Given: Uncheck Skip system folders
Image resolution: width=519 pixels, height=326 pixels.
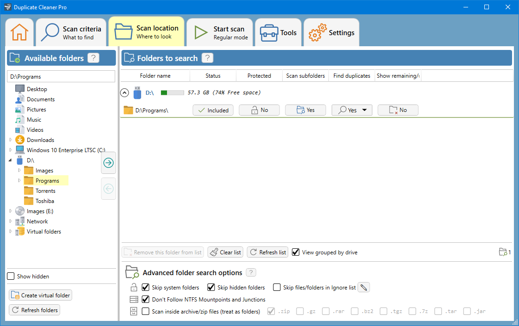Looking at the screenshot, I should click(x=145, y=287).
